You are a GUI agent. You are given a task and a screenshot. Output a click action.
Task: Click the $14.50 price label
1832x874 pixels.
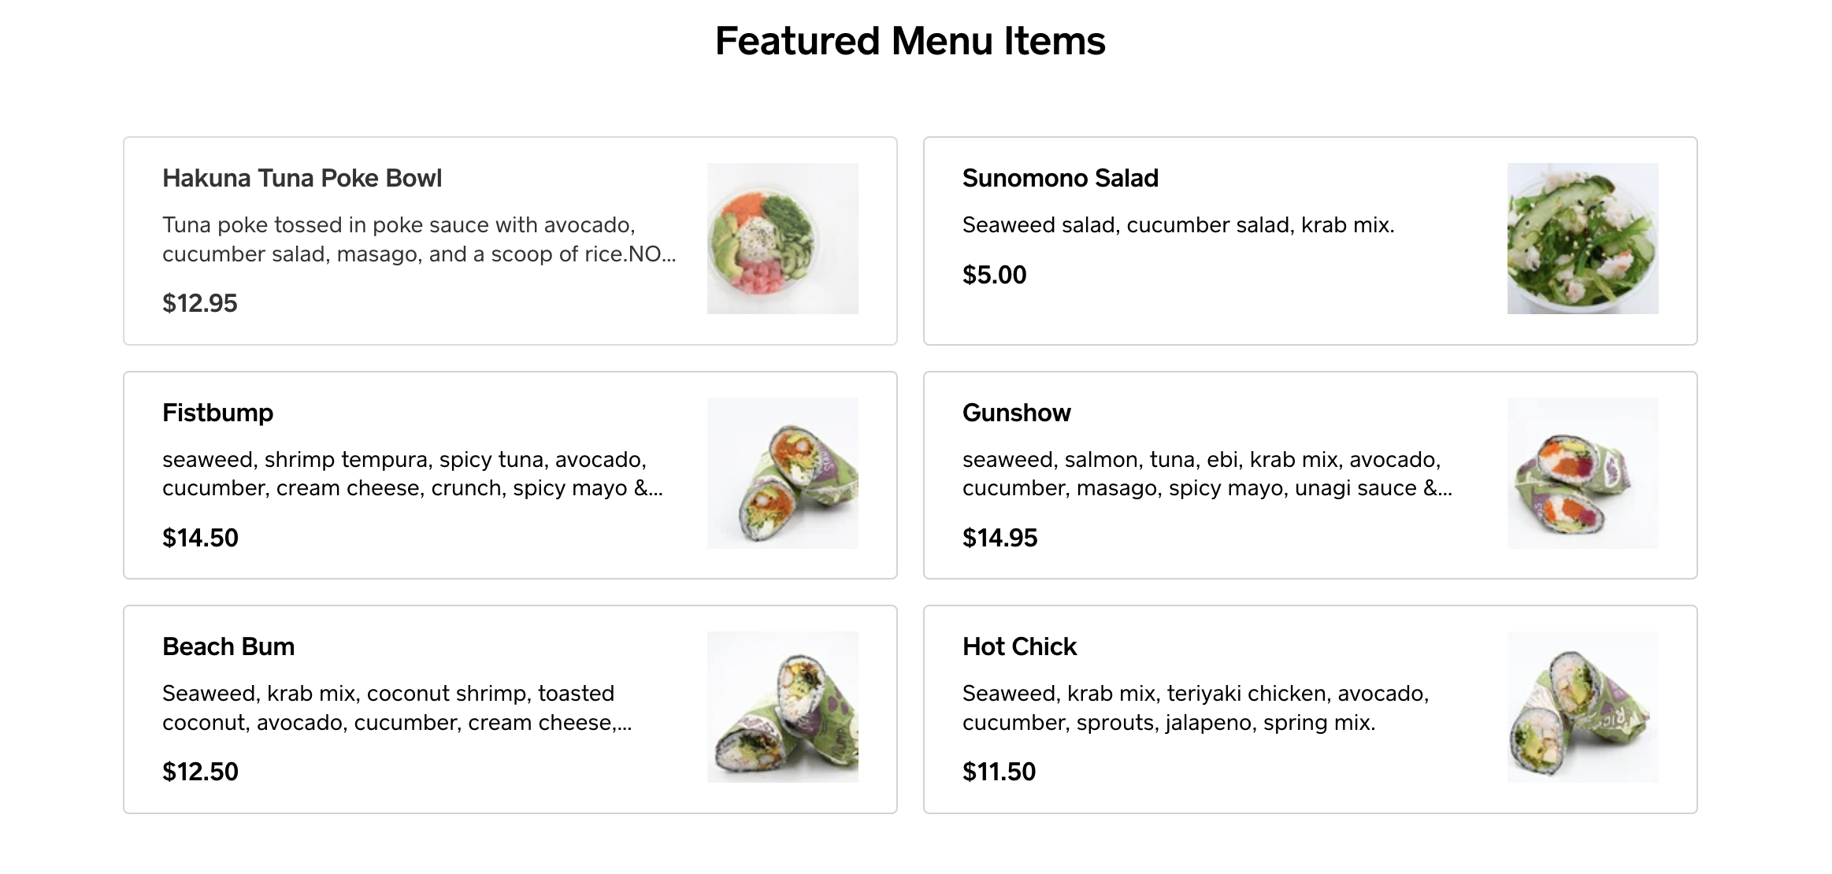pyautogui.click(x=199, y=537)
